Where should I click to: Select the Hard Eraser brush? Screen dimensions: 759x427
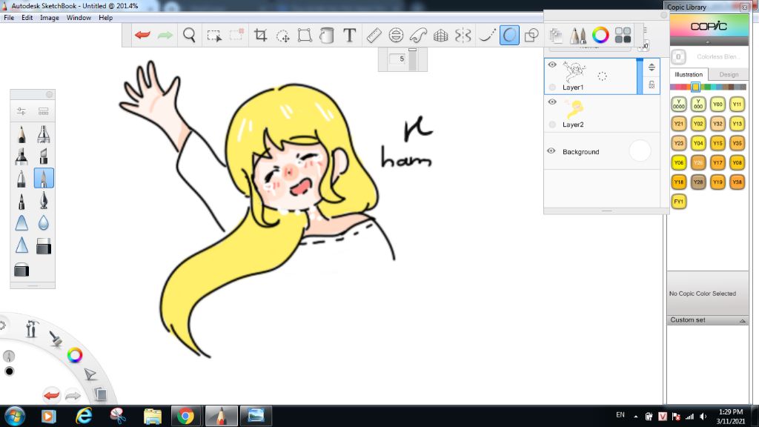pos(21,270)
